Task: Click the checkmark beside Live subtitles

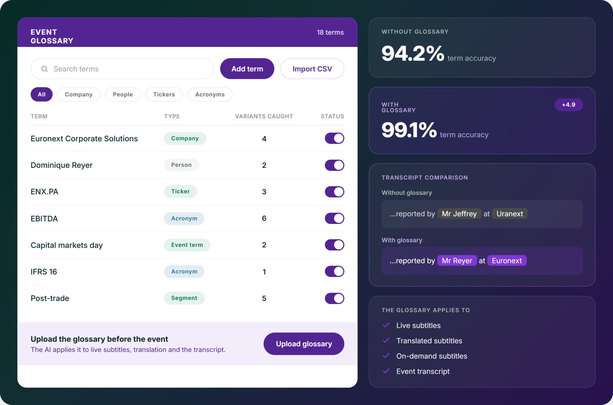Action: pyautogui.click(x=386, y=325)
